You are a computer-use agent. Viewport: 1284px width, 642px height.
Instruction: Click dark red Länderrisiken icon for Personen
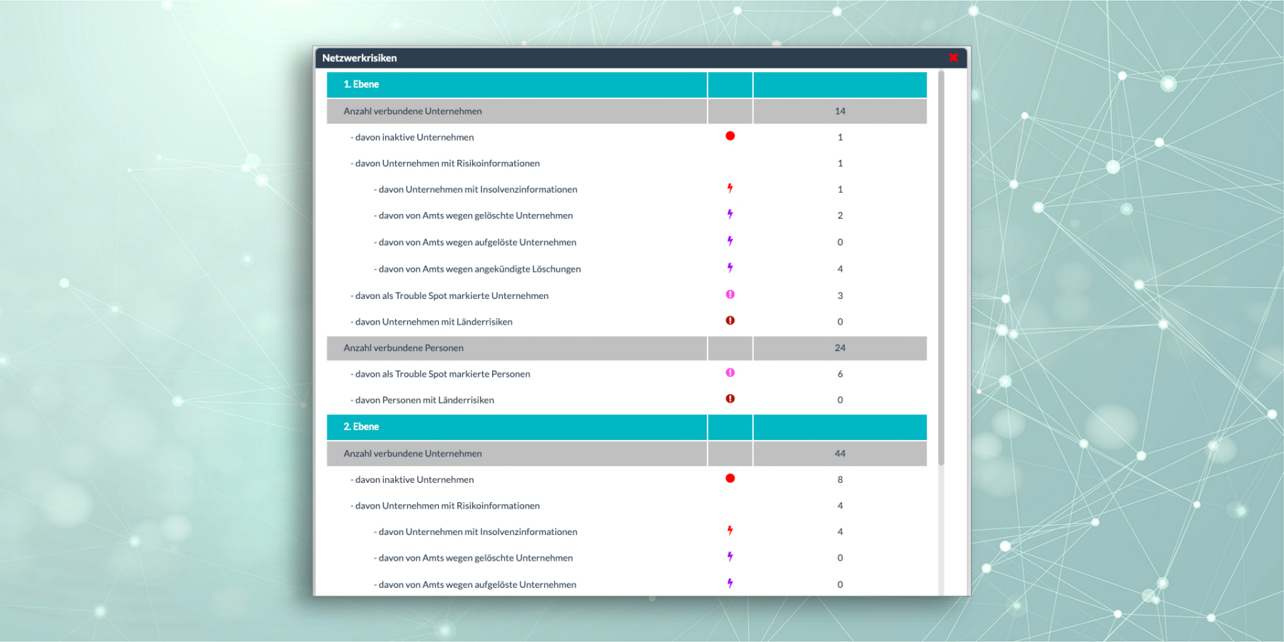[x=730, y=399]
